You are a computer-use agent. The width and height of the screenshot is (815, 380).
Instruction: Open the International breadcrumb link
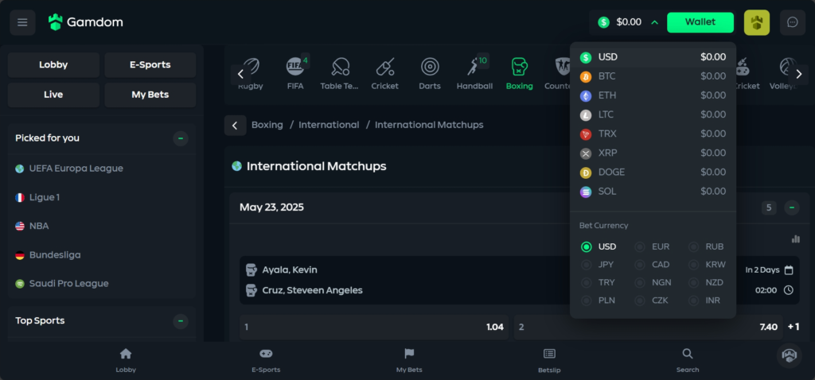click(x=329, y=125)
